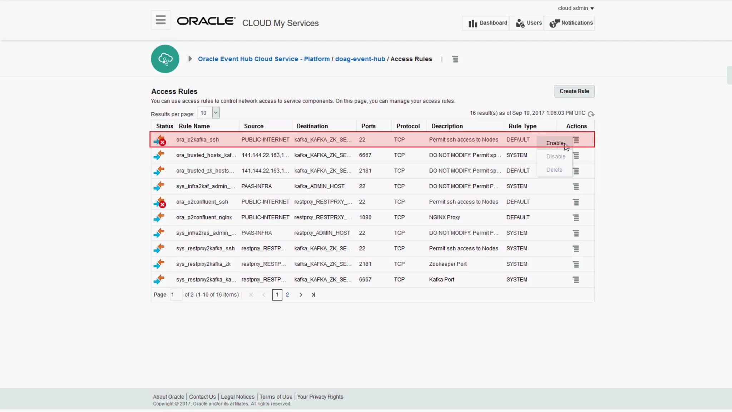Click disabled status icon of ora_p2confluent_ssh
The image size is (732, 412).
[x=159, y=202]
